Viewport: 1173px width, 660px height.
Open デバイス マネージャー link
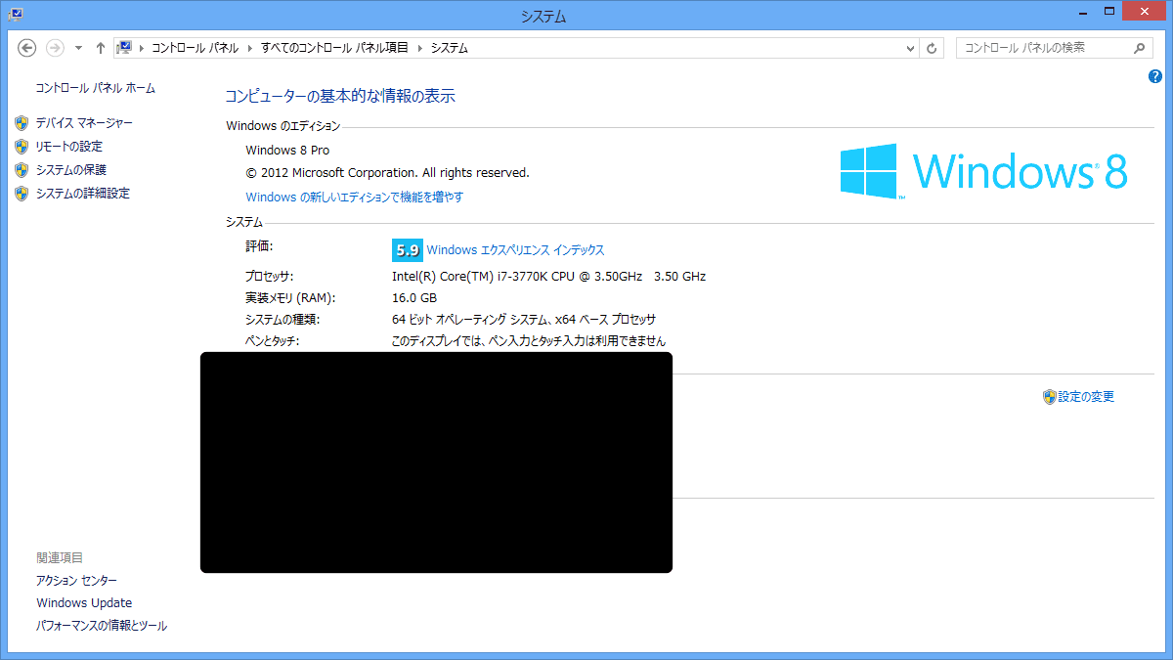[x=84, y=123]
